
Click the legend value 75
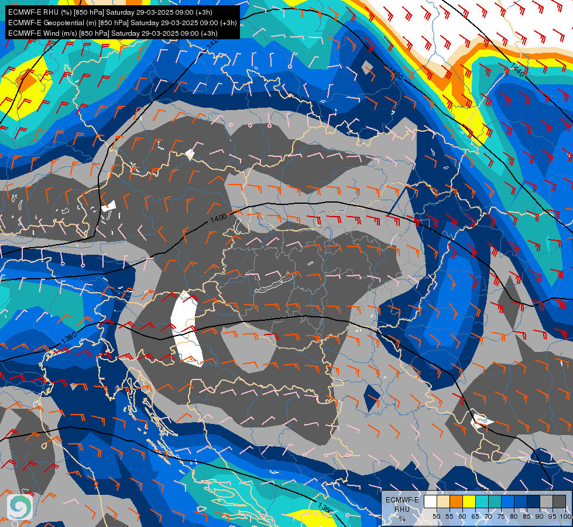click(x=501, y=516)
